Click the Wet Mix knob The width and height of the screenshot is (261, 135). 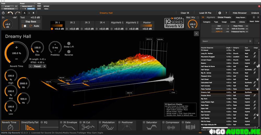pyautogui.click(x=192, y=24)
